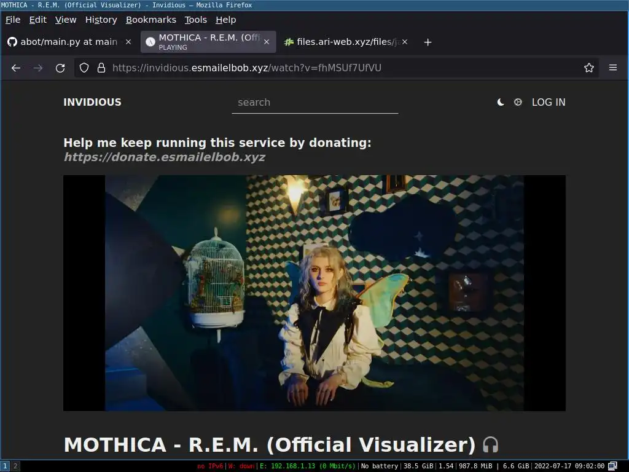This screenshot has height=472, width=629.
Task: Open the Edit menu
Action: [37, 20]
